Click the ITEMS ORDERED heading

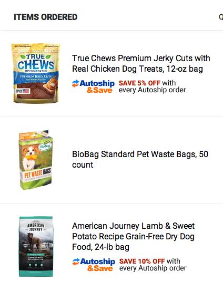point(46,17)
